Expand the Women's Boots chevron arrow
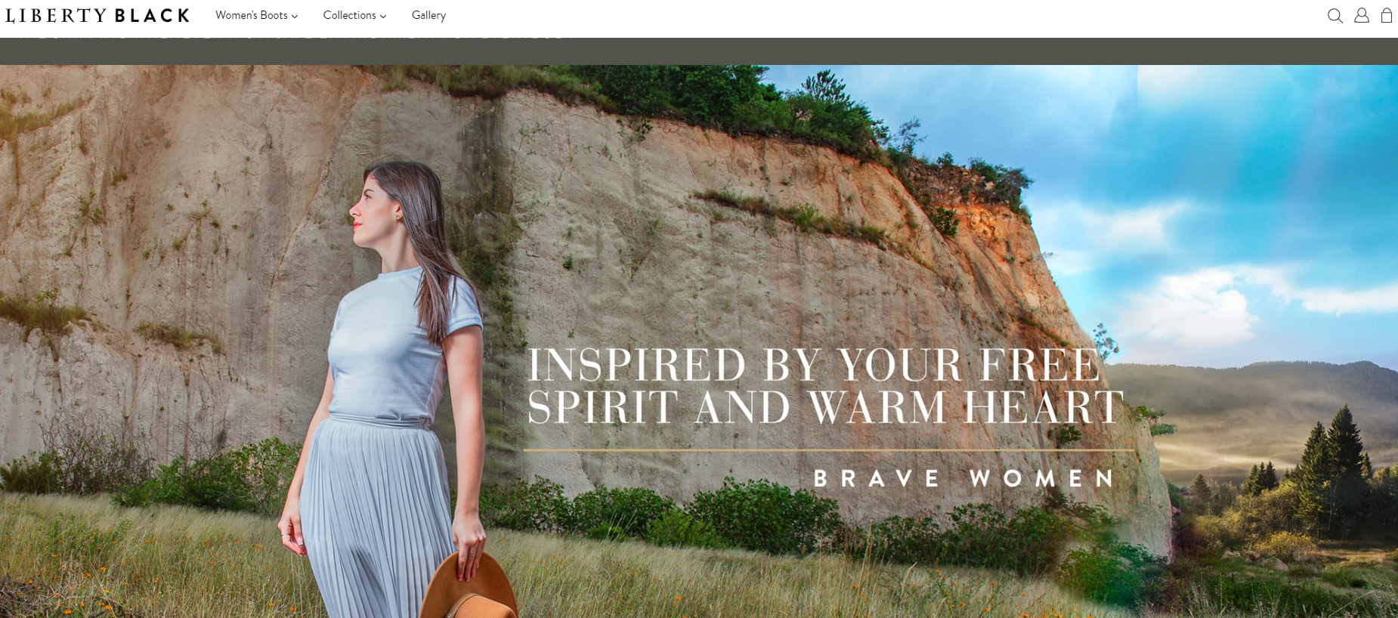This screenshot has width=1398, height=618. [295, 16]
